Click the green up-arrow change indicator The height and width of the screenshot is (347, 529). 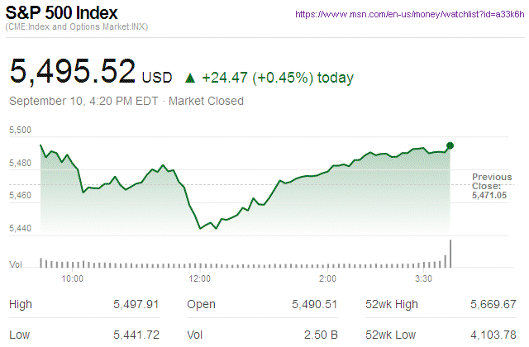click(x=190, y=78)
